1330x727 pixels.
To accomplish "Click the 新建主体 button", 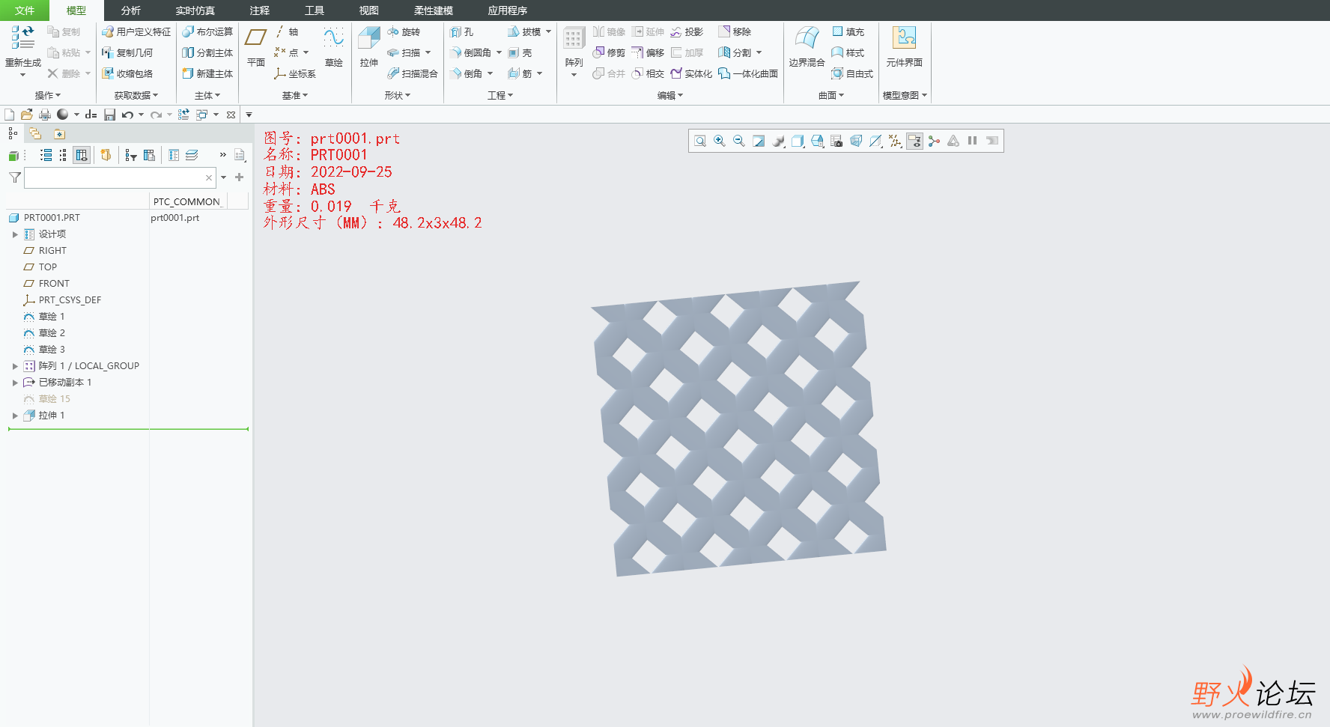I will [207, 73].
